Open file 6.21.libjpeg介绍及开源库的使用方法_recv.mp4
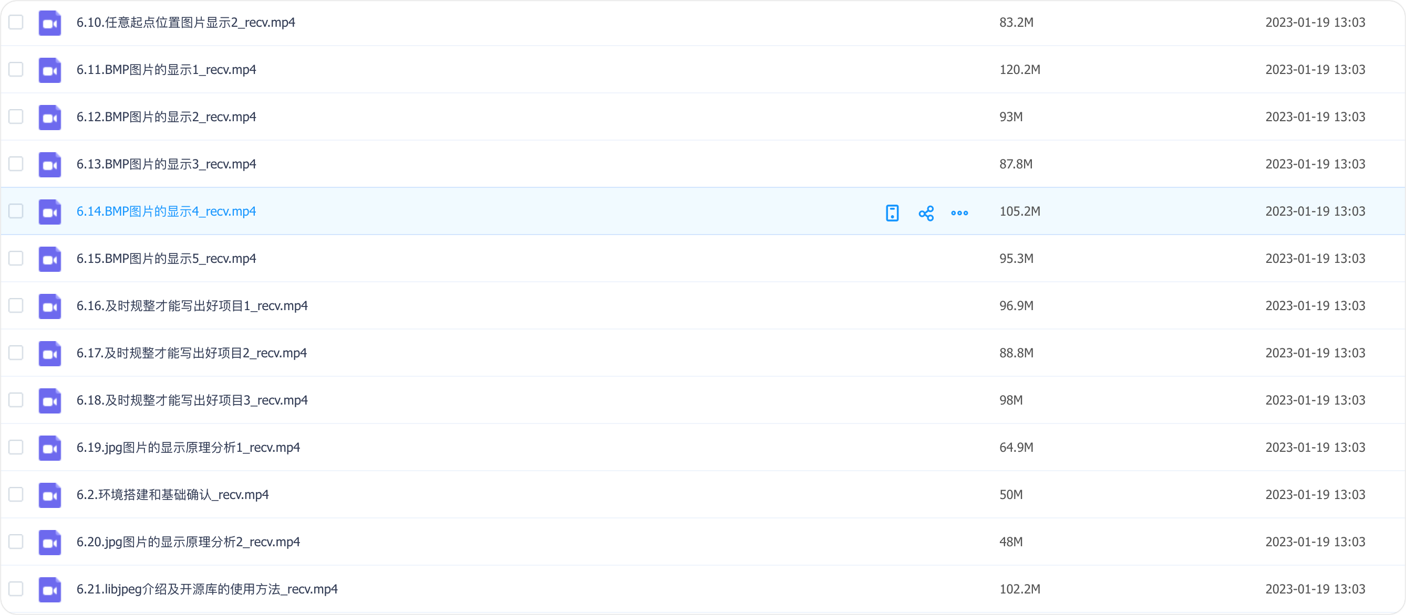This screenshot has width=1406, height=615. 207,589
